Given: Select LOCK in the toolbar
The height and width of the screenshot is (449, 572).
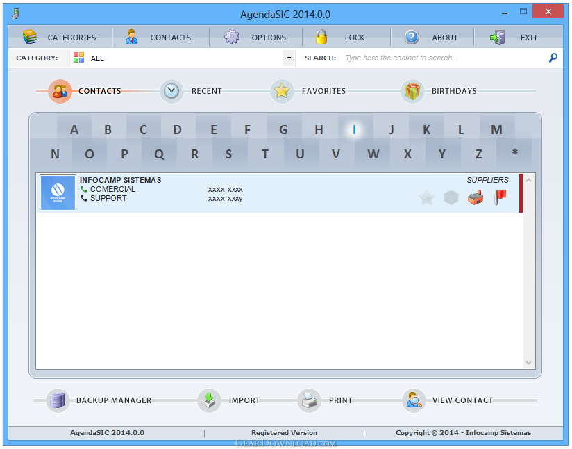Looking at the screenshot, I should click(x=355, y=38).
